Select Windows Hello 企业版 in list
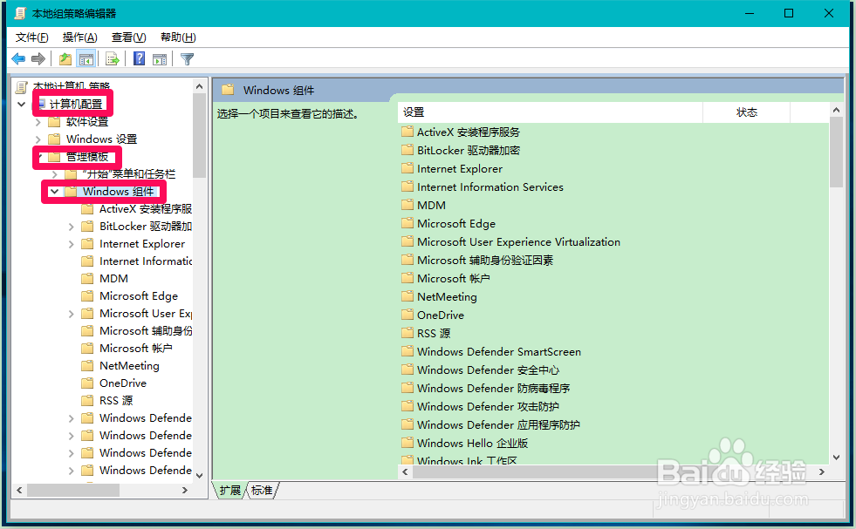This screenshot has width=856, height=529. [x=472, y=443]
